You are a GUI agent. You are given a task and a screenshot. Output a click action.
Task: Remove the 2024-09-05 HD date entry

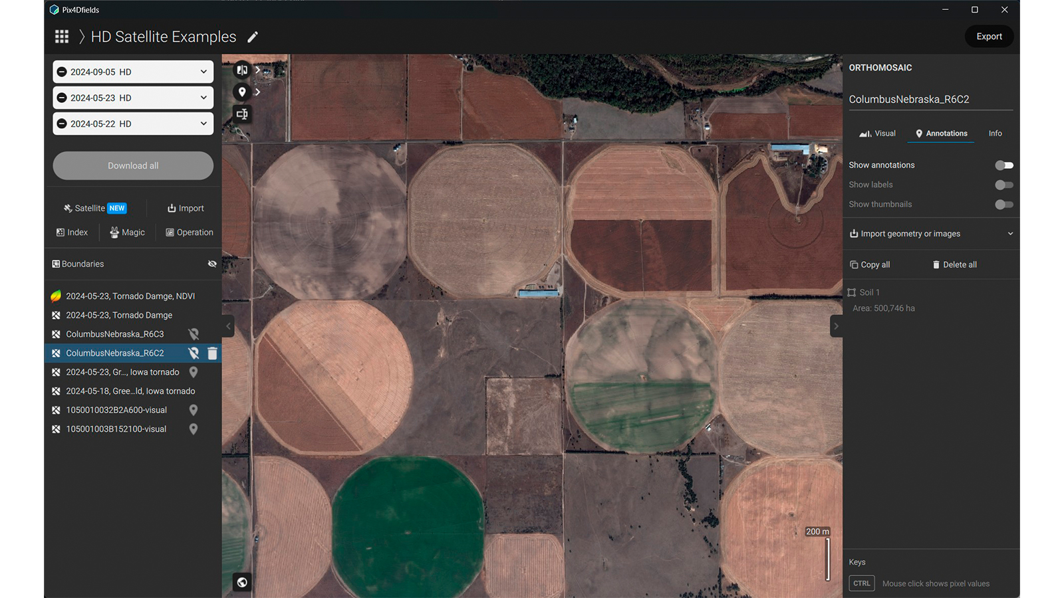(x=62, y=72)
